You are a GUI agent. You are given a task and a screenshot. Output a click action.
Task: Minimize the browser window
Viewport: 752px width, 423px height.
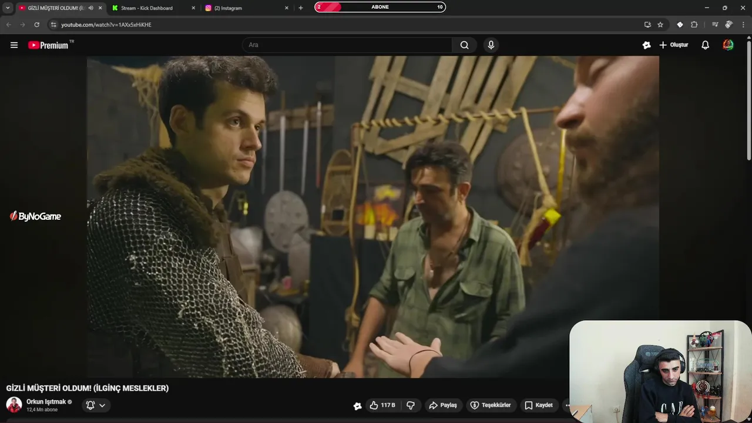[x=706, y=8]
